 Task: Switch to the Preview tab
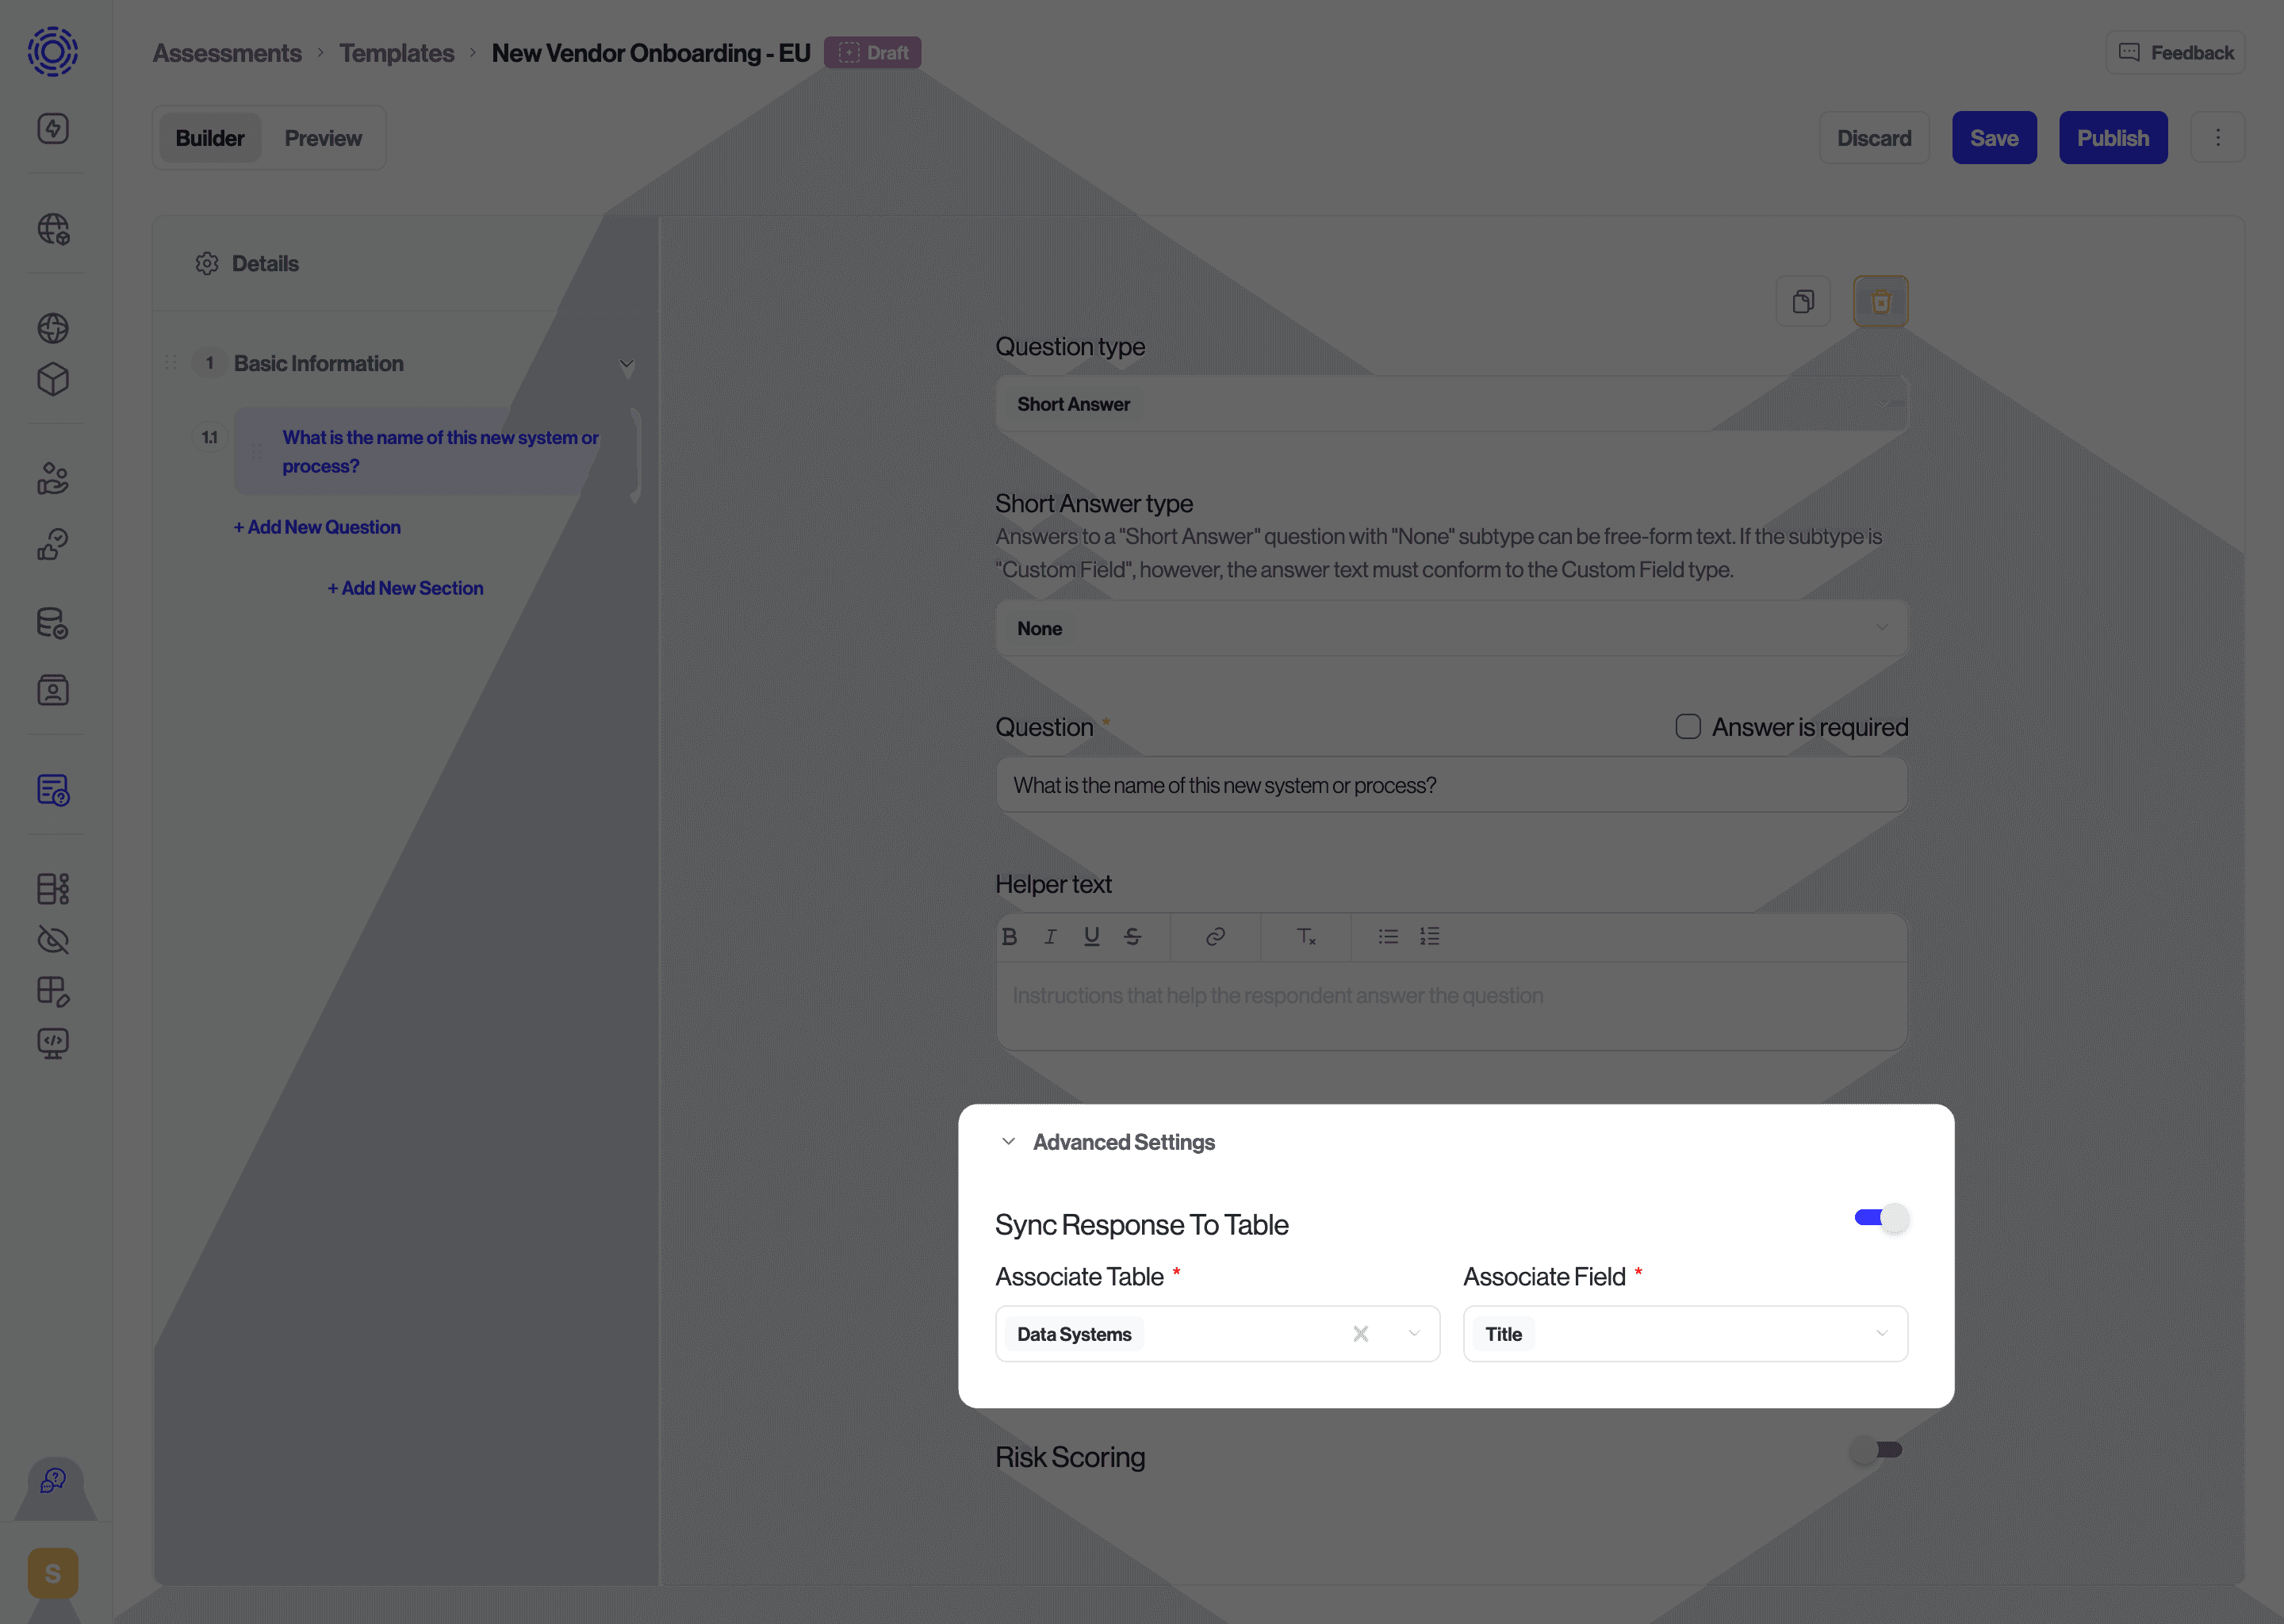coord(322,137)
